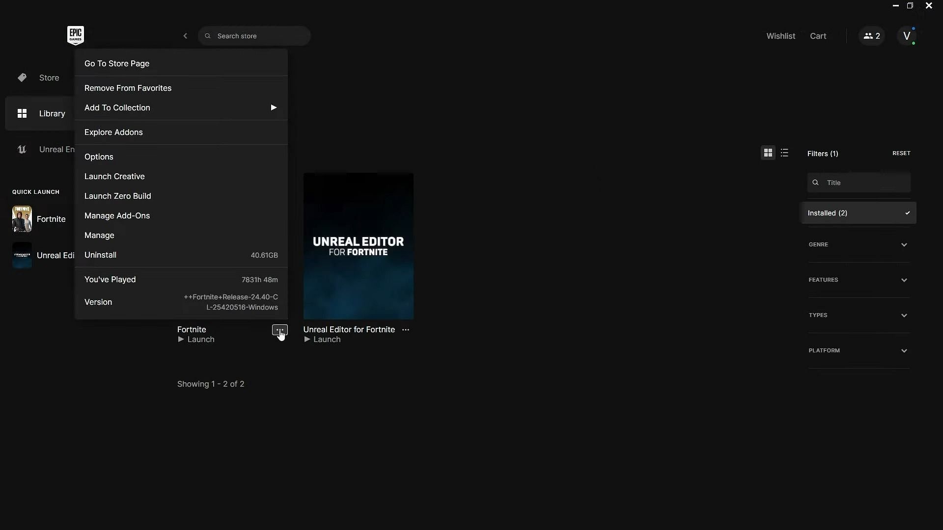This screenshot has height=530, width=943.
Task: Click the Title filter input field
Action: coord(859,183)
